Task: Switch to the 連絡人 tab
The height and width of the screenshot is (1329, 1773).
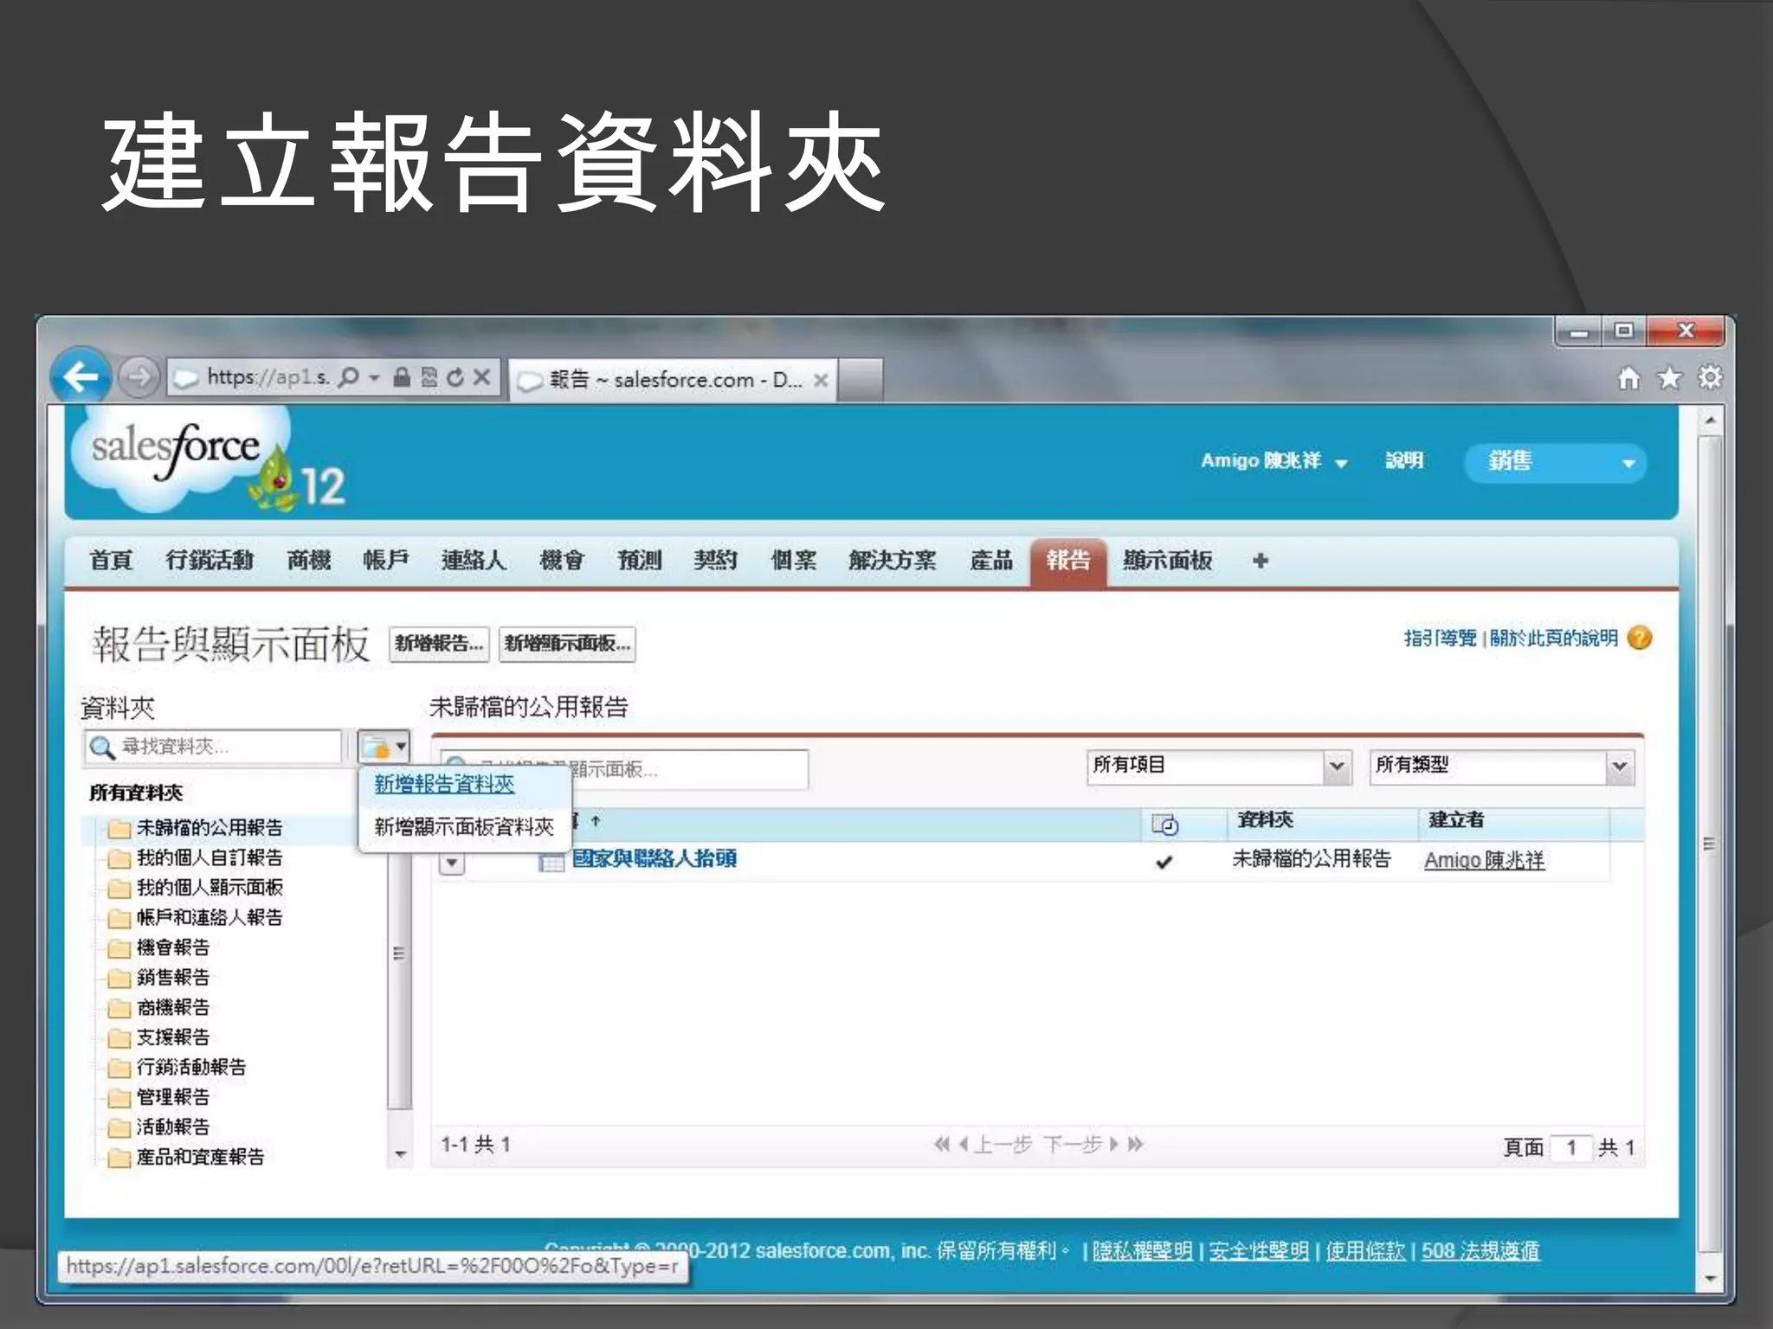Action: pyautogui.click(x=474, y=561)
